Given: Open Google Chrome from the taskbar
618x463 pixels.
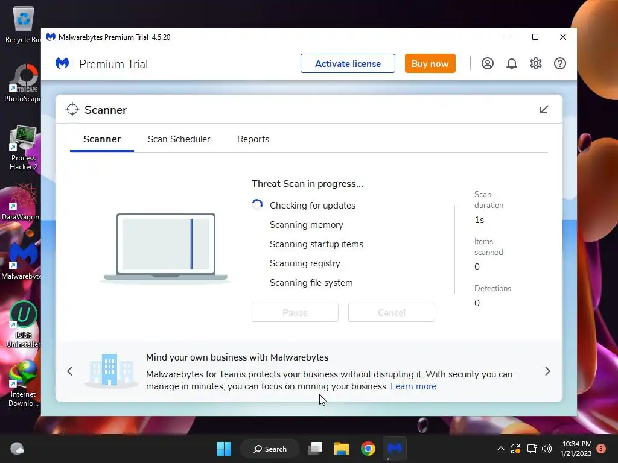Looking at the screenshot, I should pyautogui.click(x=368, y=449).
